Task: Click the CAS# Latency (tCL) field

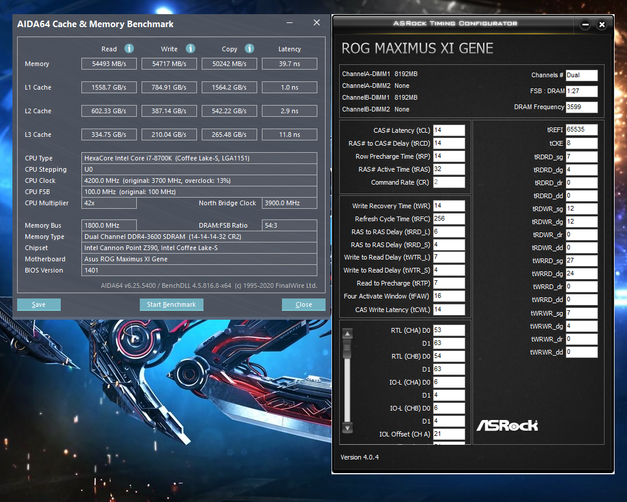Action: pyautogui.click(x=449, y=130)
